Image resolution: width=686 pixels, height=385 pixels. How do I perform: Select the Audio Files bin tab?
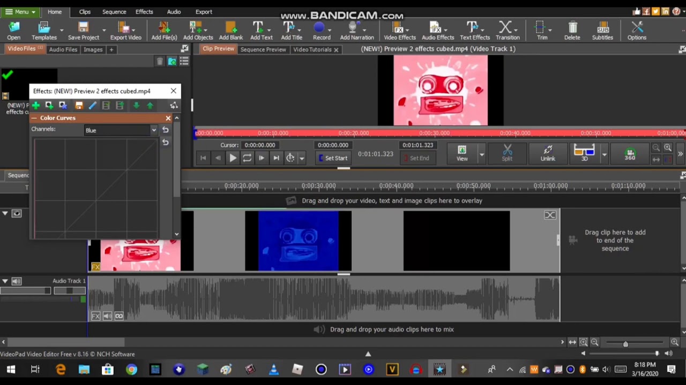(63, 49)
